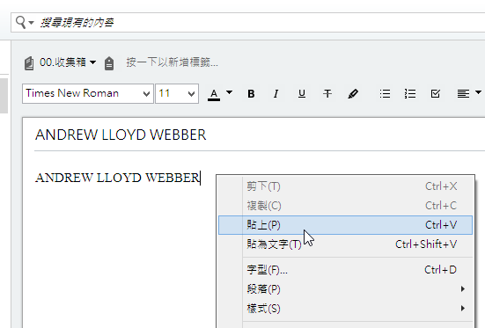Toggle underline formatting
485x328 pixels.
coord(302,94)
